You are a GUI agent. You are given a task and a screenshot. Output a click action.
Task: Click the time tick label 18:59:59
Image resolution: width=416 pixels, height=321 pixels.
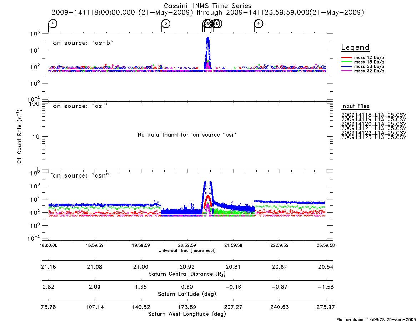[95, 245]
